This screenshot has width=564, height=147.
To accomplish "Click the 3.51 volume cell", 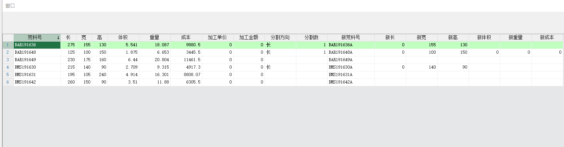I will (x=124, y=82).
